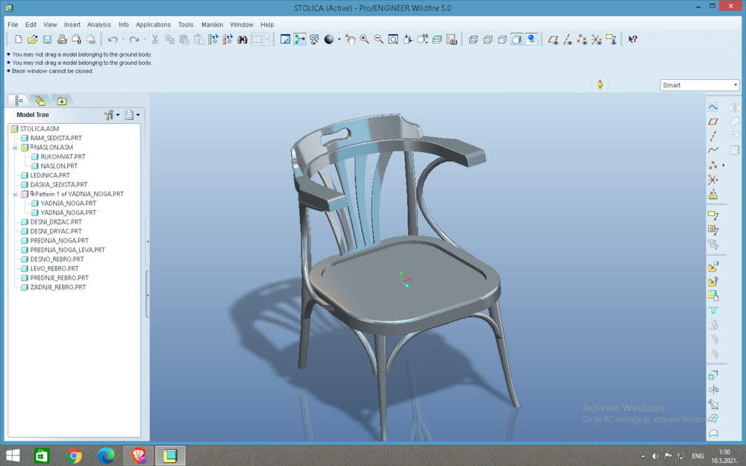The image size is (746, 466).
Task: Click the Save diskette icon
Action: [x=47, y=40]
